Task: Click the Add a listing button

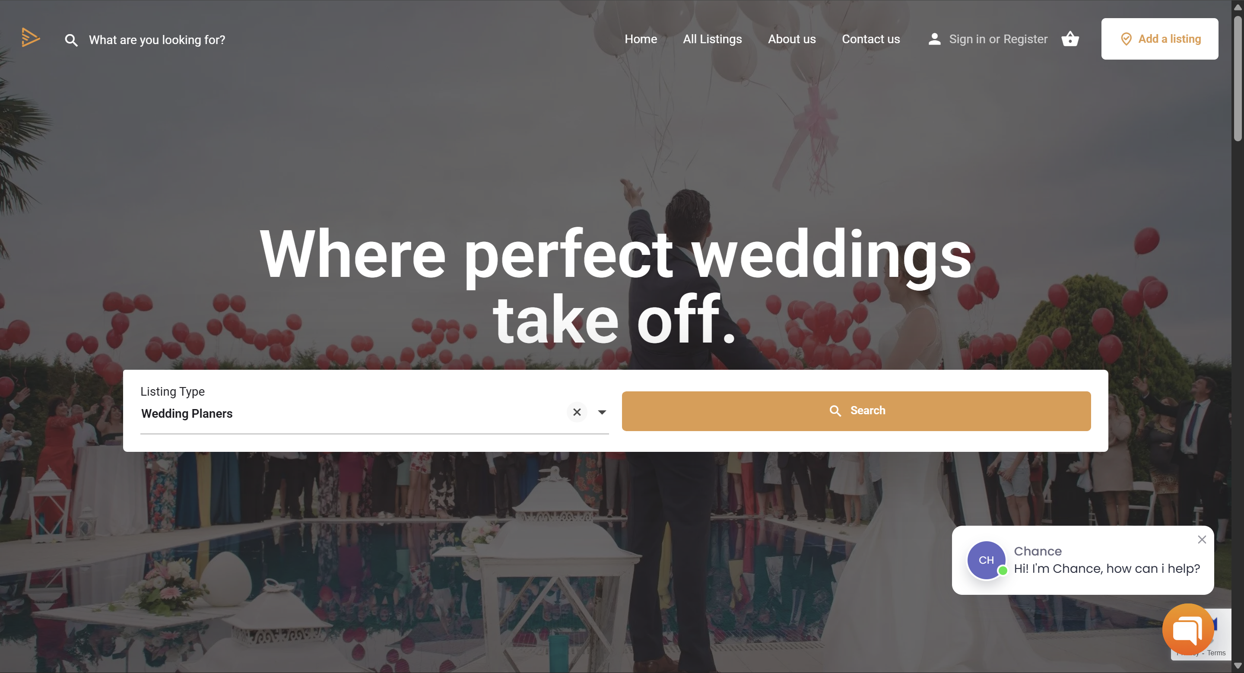Action: (x=1159, y=39)
